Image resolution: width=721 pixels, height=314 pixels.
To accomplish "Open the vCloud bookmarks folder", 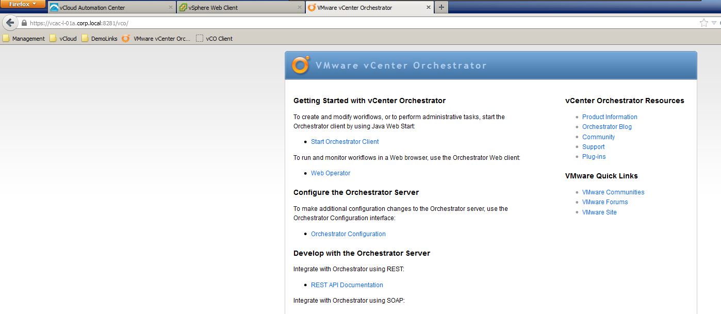I will 63,39.
